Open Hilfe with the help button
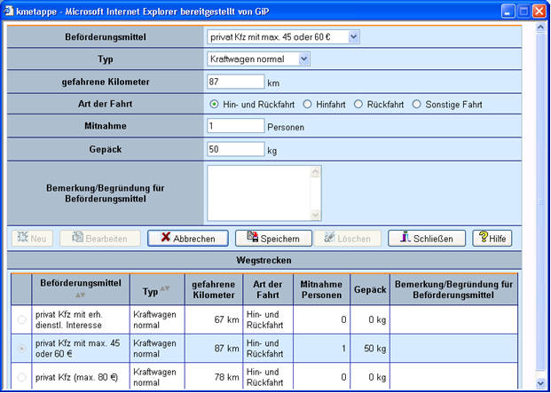Screen dimensions: 551x393 (x=492, y=239)
